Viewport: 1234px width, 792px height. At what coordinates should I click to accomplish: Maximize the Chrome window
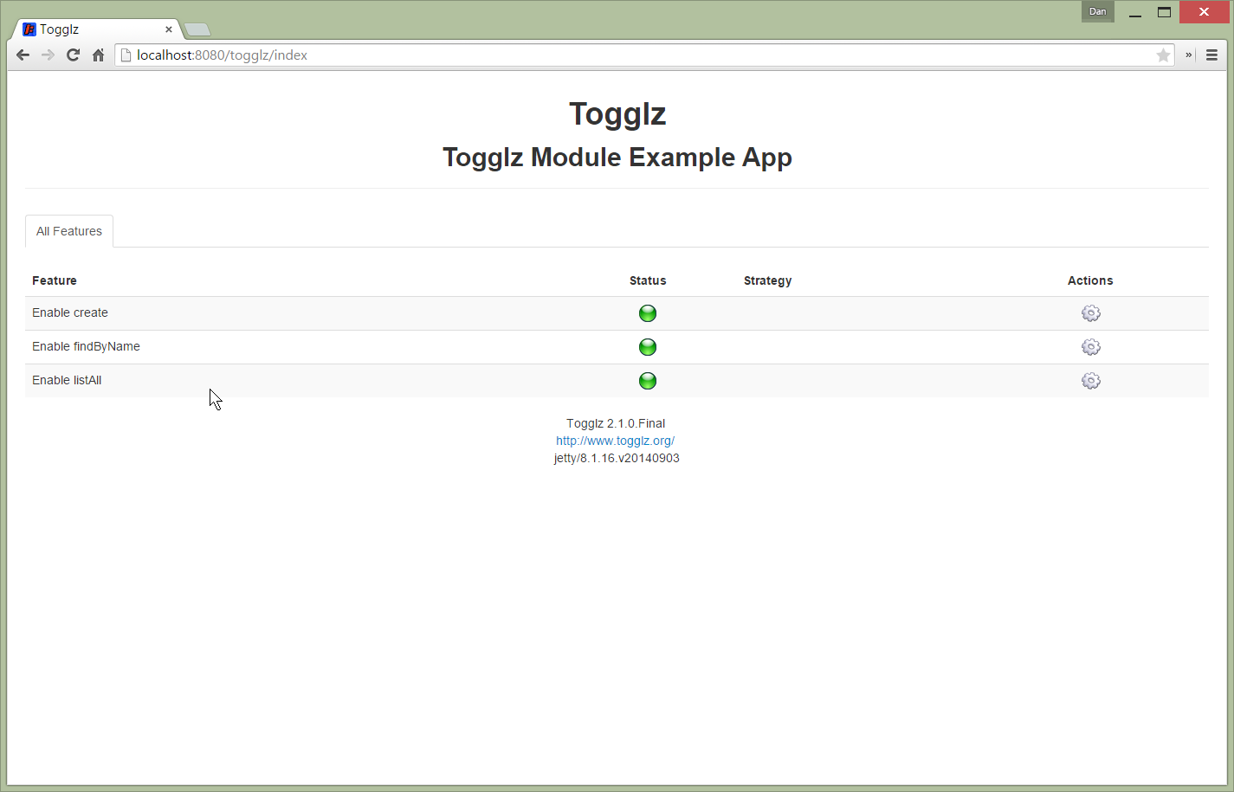(x=1165, y=12)
